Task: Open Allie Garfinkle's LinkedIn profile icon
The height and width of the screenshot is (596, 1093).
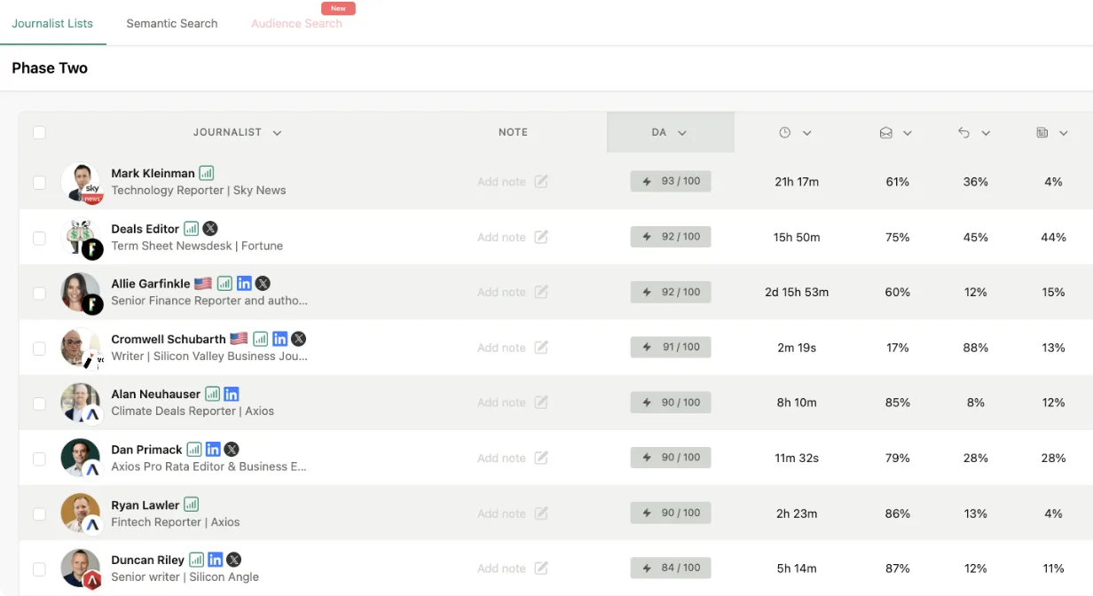Action: [244, 284]
